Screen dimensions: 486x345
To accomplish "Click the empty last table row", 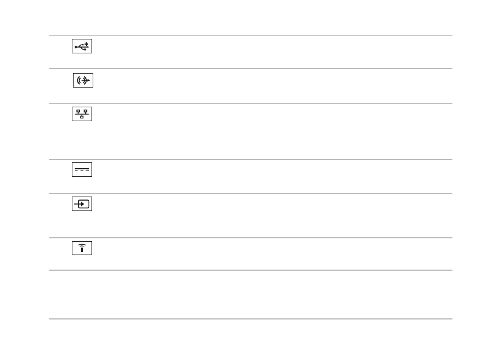I will [250, 295].
